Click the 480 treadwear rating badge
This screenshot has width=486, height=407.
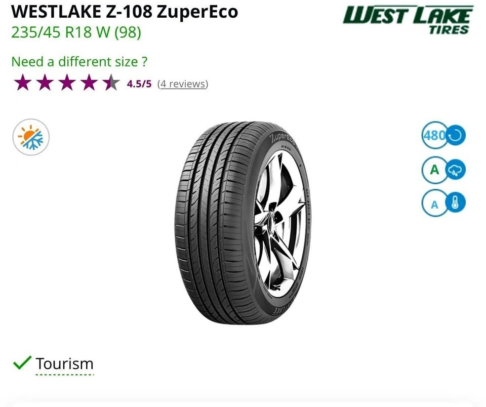click(434, 136)
